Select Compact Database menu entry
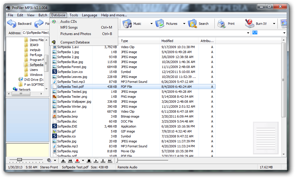The height and width of the screenshot is (178, 295). coord(84,42)
